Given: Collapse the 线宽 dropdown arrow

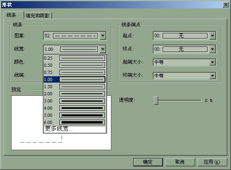Looking at the screenshot, I should (103, 49).
